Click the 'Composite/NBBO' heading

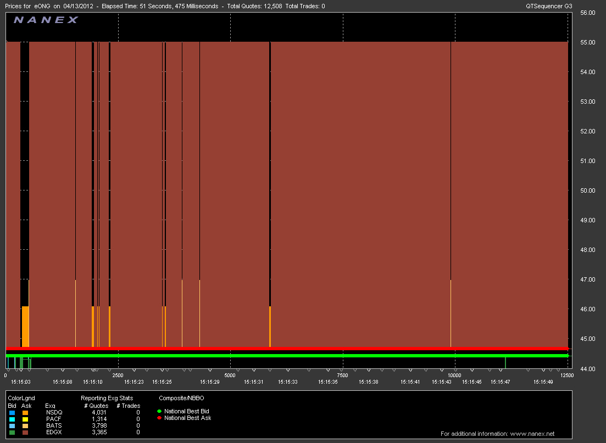[181, 398]
